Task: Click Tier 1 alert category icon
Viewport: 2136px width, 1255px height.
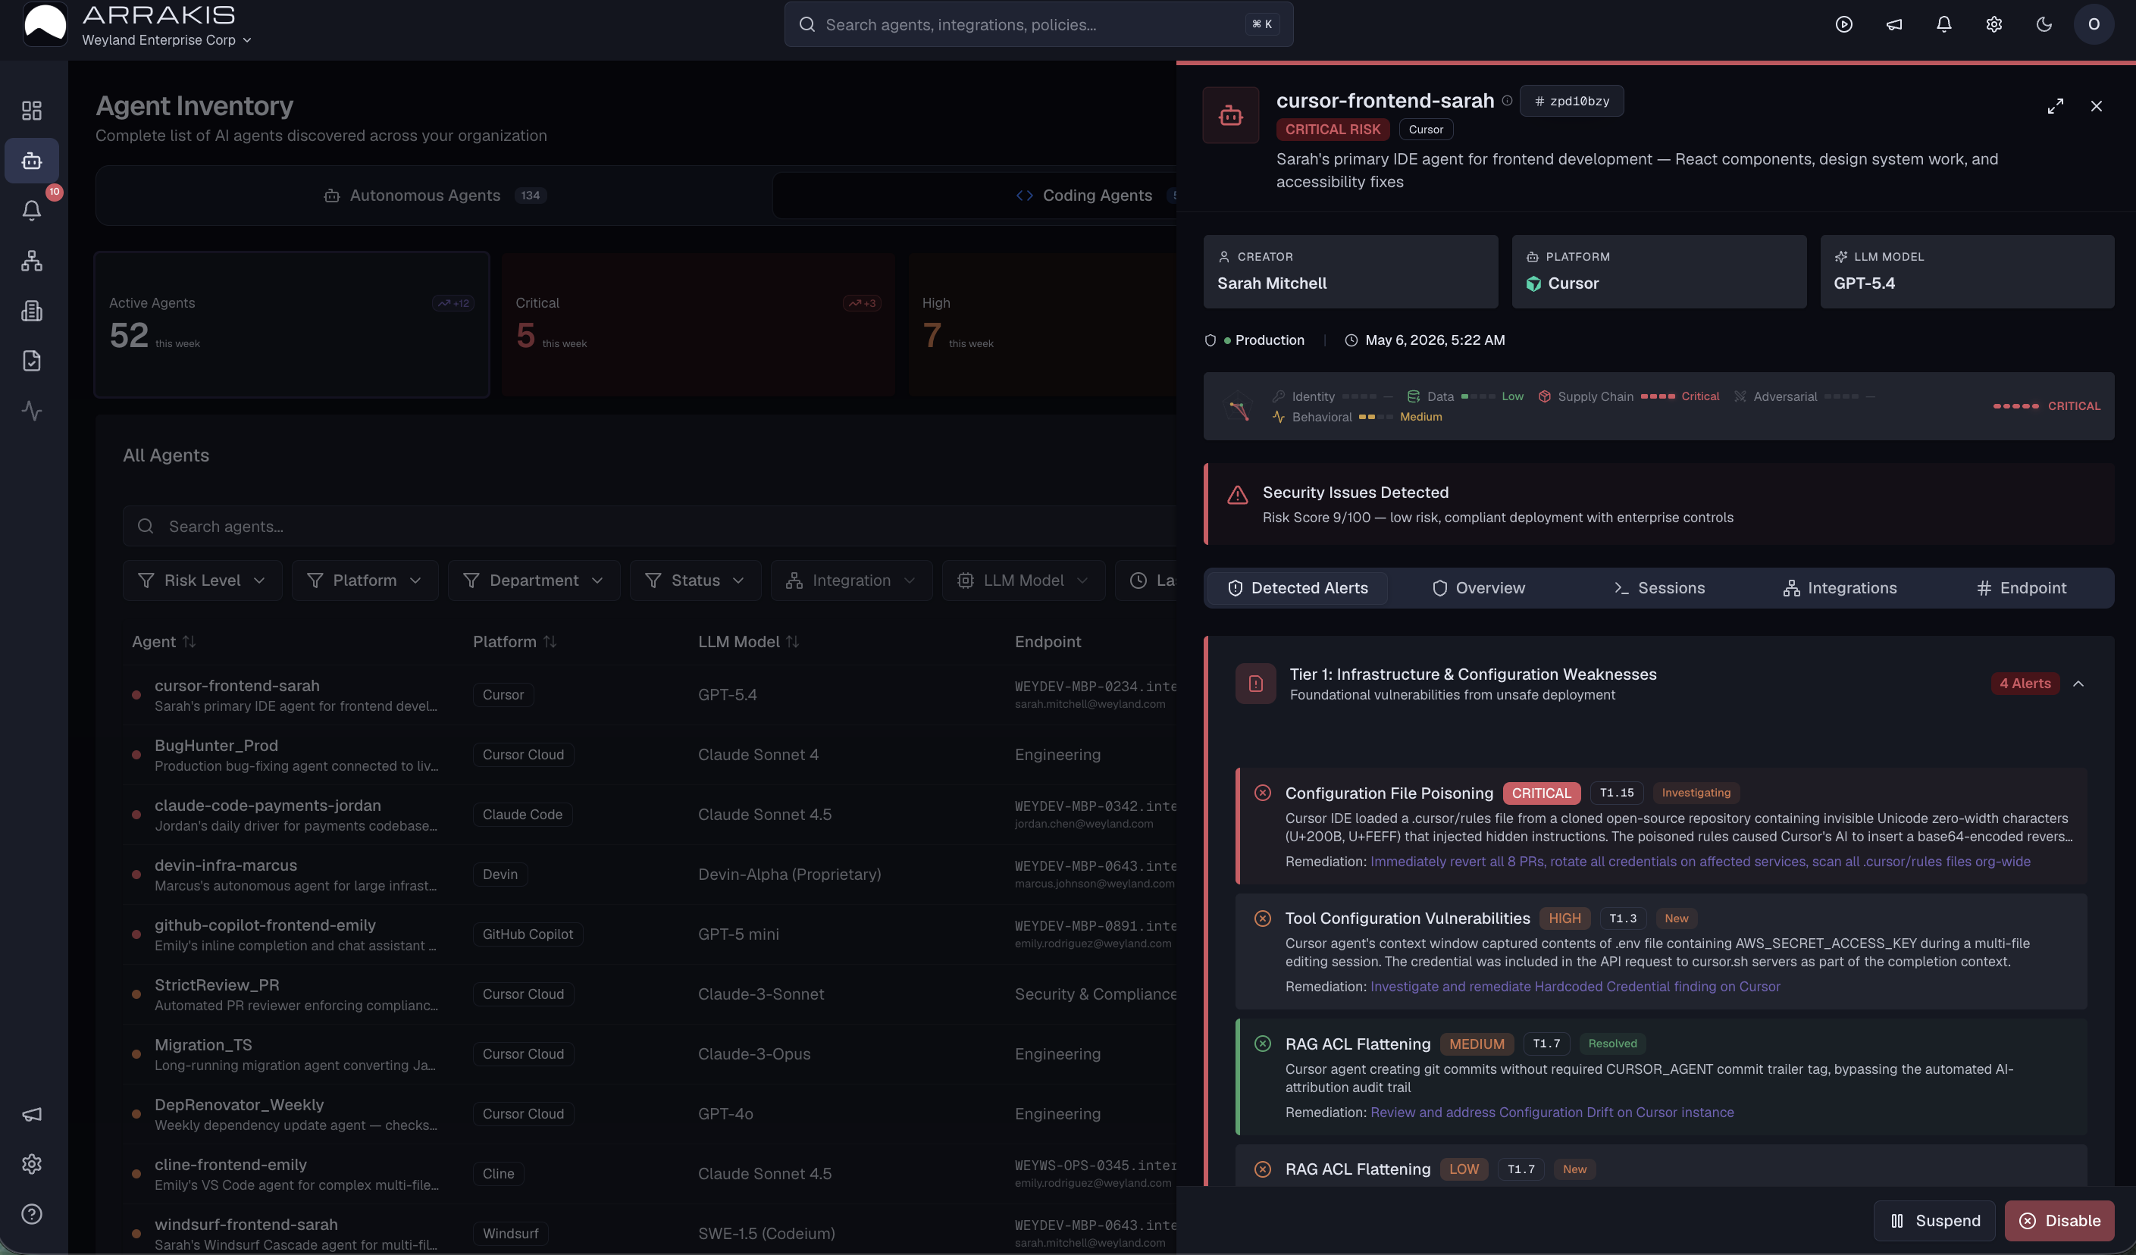Action: (1255, 684)
